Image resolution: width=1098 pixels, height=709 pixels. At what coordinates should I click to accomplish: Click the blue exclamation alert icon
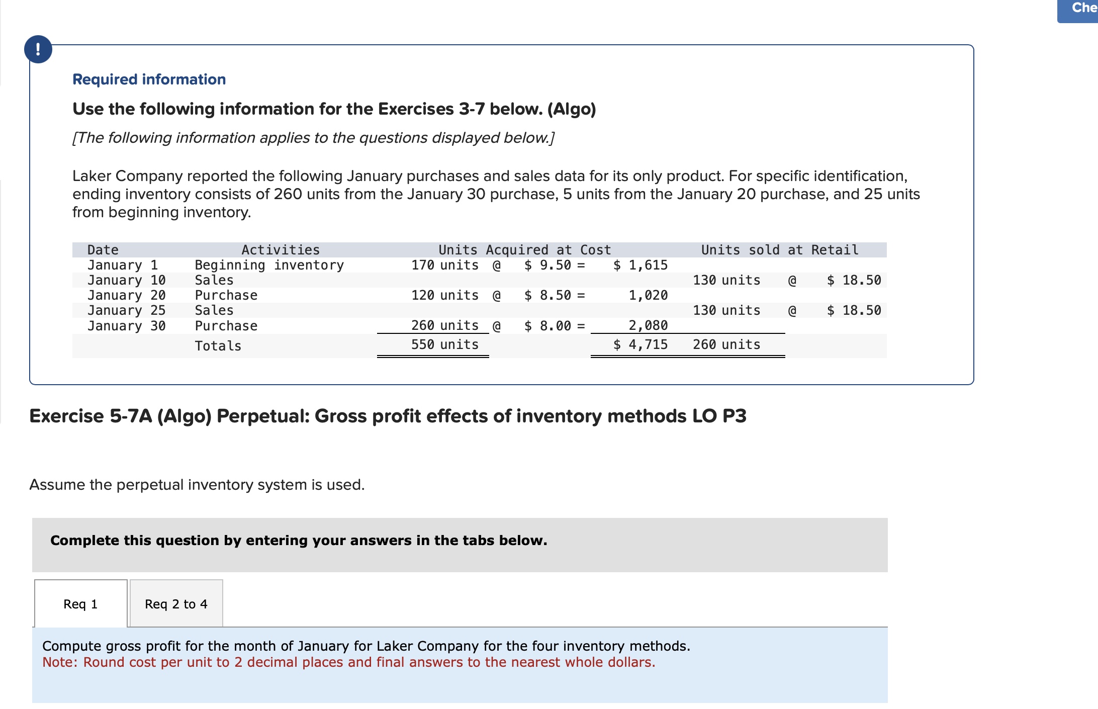(38, 49)
